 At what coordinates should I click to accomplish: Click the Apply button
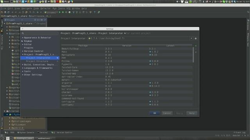tap(179, 113)
